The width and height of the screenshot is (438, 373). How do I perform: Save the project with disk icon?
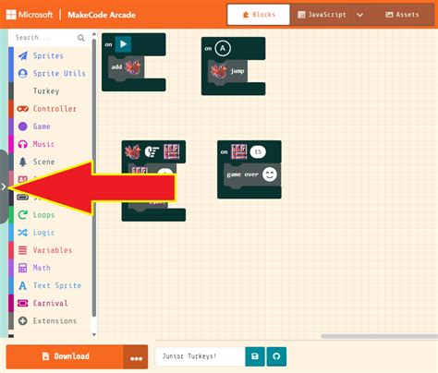255,356
